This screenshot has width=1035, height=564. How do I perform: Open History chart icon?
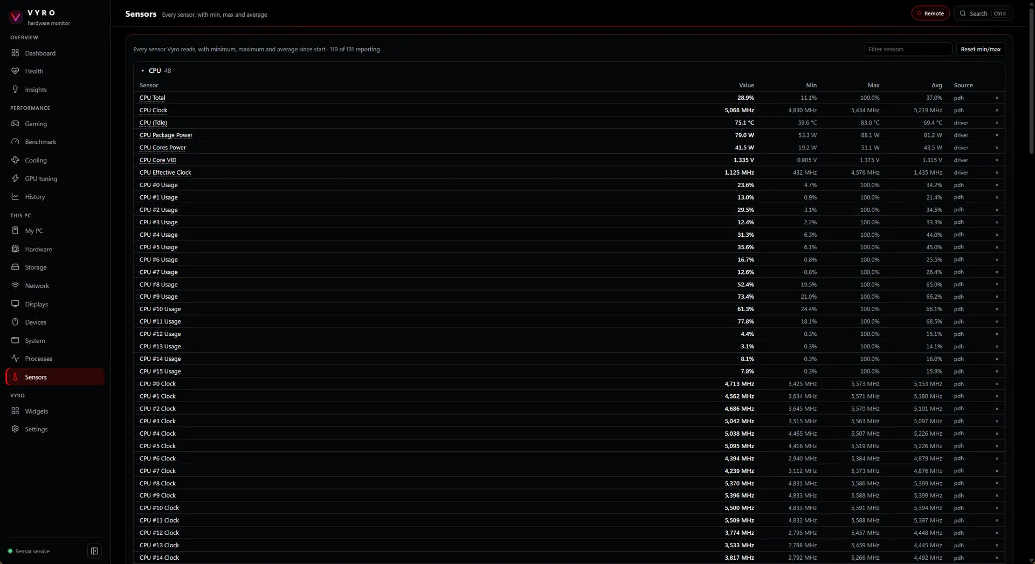click(15, 196)
